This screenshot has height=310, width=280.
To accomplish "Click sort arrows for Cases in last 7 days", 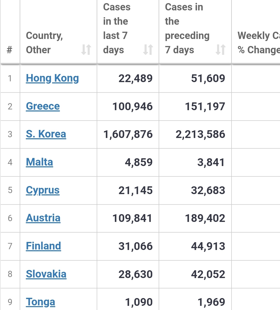I will click(148, 50).
